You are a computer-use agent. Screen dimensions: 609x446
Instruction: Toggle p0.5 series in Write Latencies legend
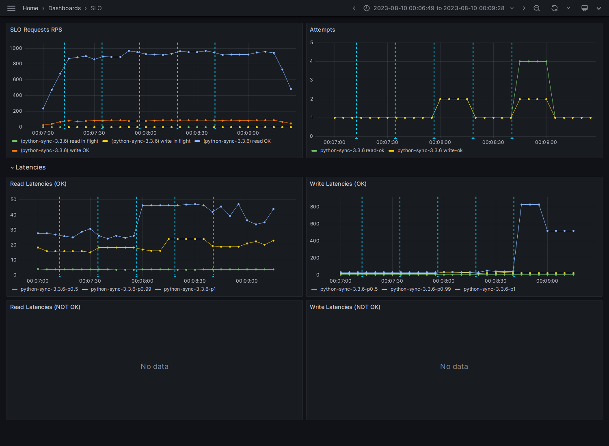click(349, 289)
